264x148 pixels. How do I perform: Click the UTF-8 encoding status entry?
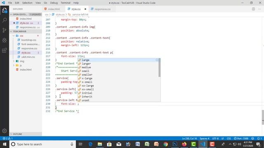(x=215, y=139)
